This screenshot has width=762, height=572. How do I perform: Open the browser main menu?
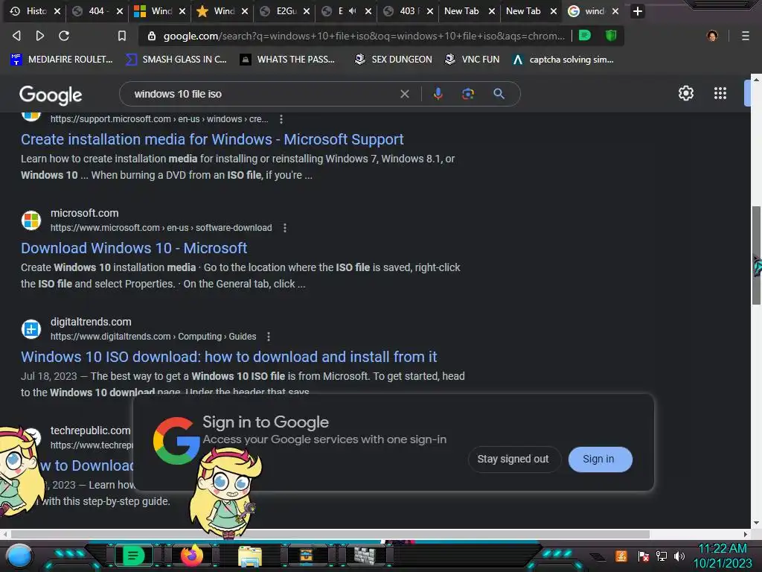pos(745,36)
